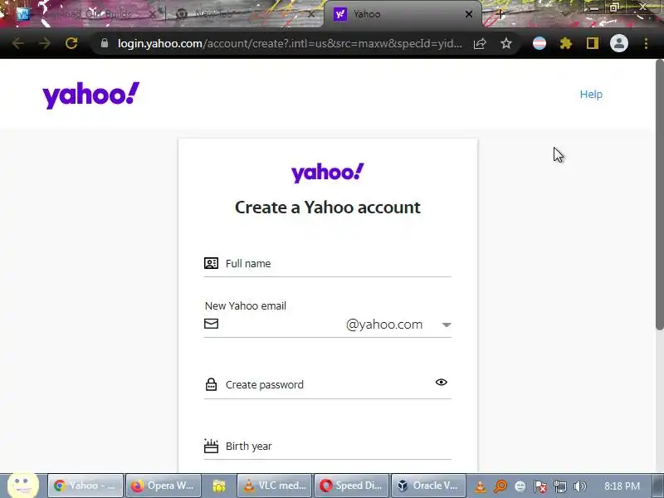Open Action Center flag tray icon
Image resolution: width=664 pixels, height=498 pixels.
coord(539,486)
